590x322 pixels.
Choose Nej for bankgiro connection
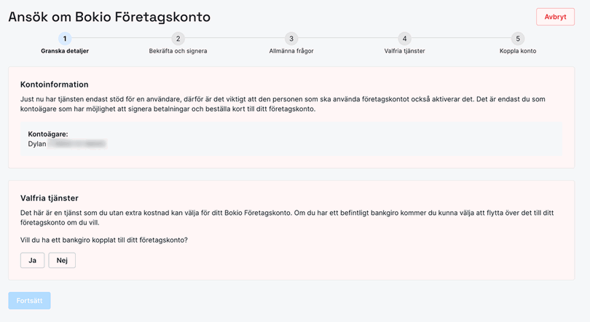tap(62, 260)
